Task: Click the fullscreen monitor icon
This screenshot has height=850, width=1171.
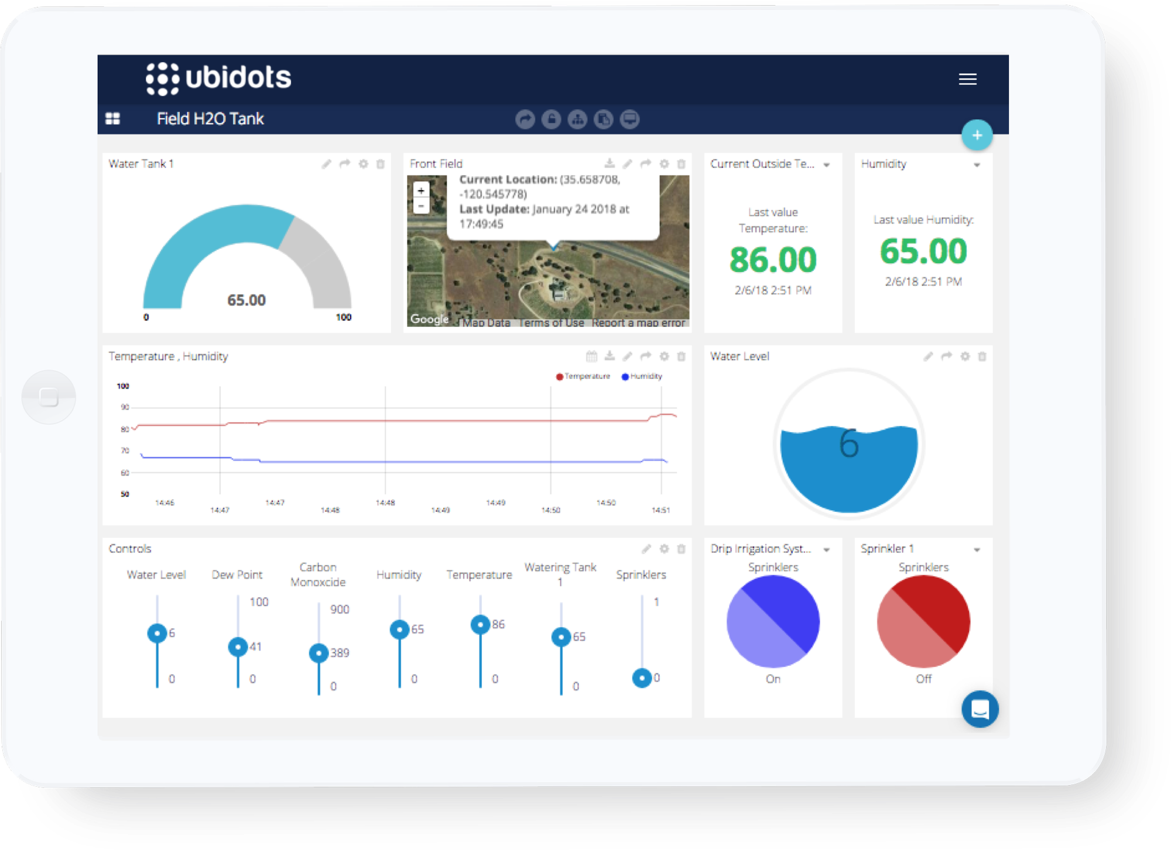Action: (x=629, y=119)
